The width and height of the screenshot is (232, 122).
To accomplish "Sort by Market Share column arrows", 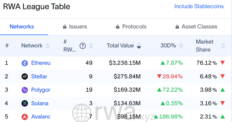I will [223, 46].
